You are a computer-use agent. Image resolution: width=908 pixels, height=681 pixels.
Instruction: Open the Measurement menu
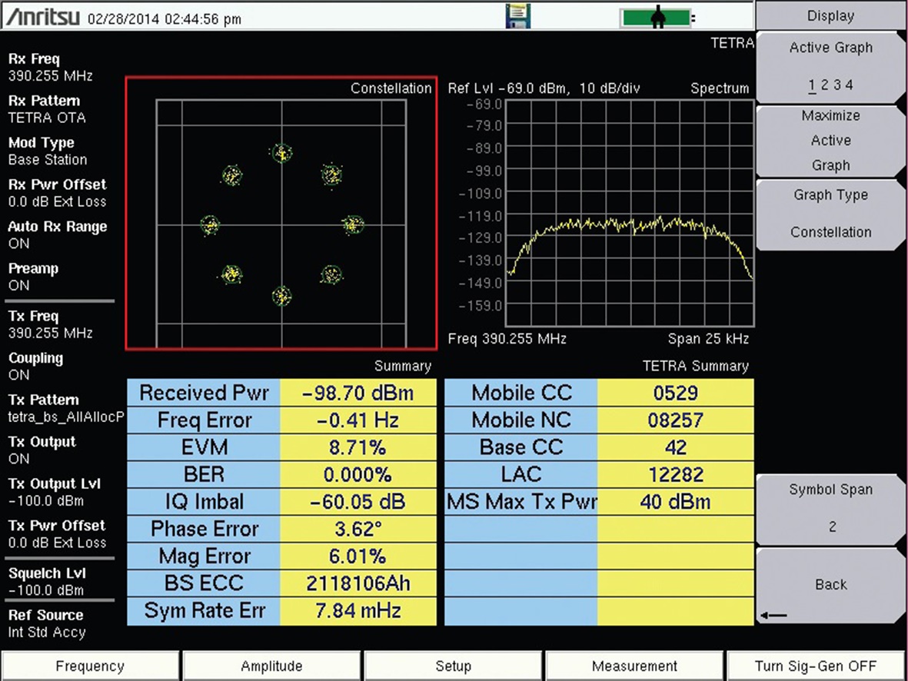634,666
